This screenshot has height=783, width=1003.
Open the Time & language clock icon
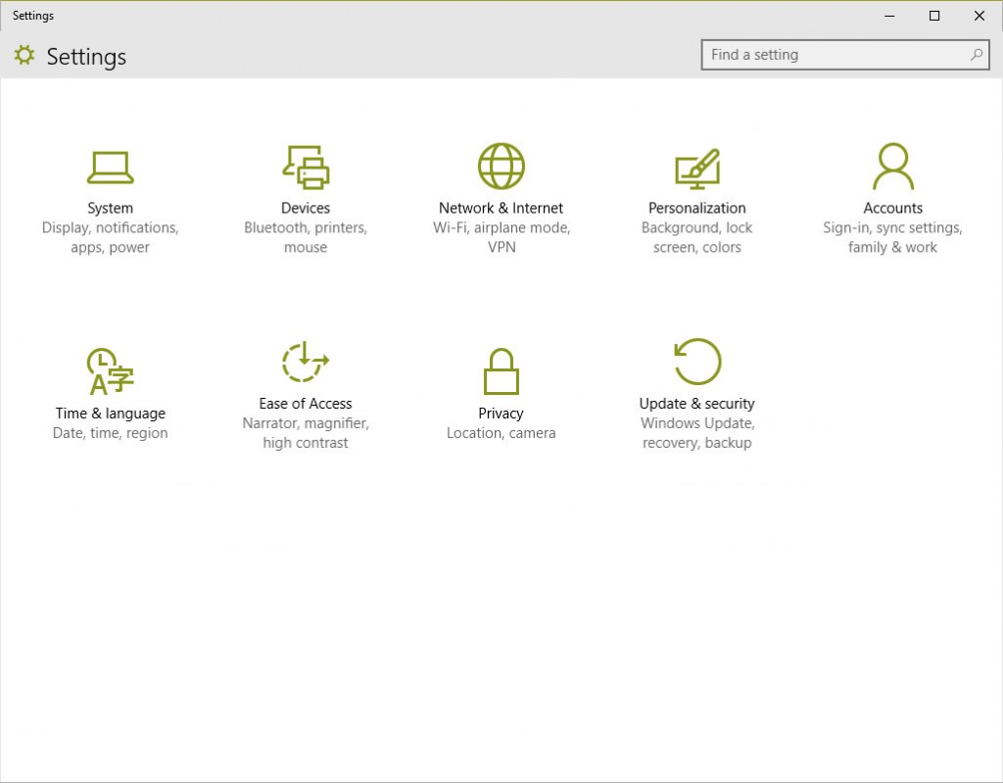pyautogui.click(x=110, y=371)
